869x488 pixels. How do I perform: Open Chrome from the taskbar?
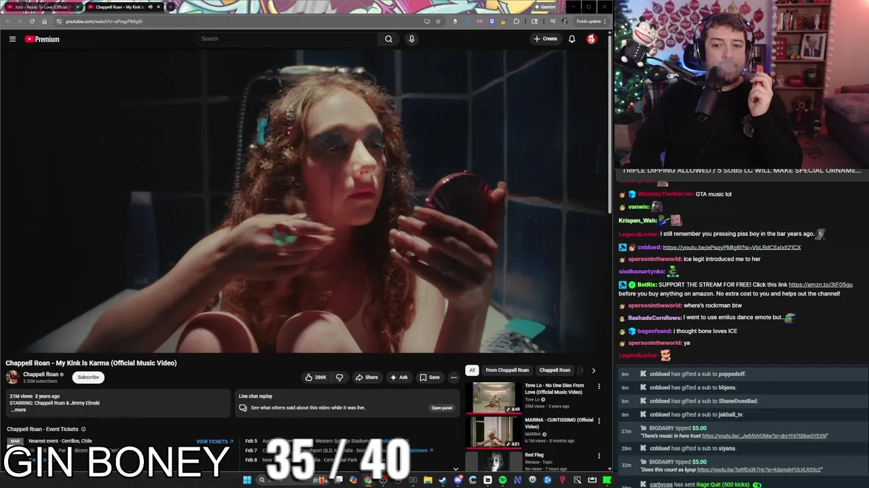tap(368, 480)
